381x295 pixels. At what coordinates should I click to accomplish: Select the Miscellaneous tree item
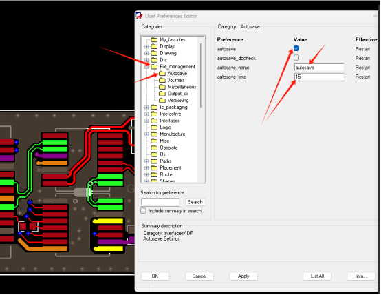pos(182,87)
